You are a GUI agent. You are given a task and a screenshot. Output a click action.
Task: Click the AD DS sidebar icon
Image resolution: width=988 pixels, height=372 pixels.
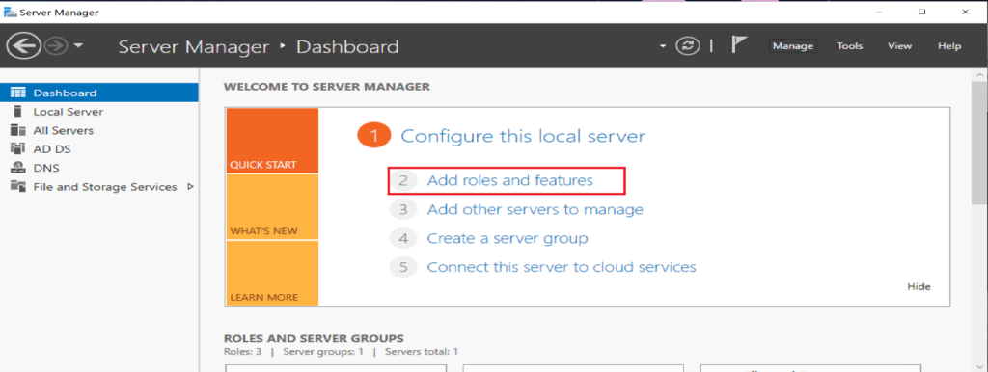[17, 149]
